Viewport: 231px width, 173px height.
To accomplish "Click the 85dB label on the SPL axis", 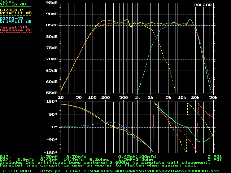I will [52, 25].
